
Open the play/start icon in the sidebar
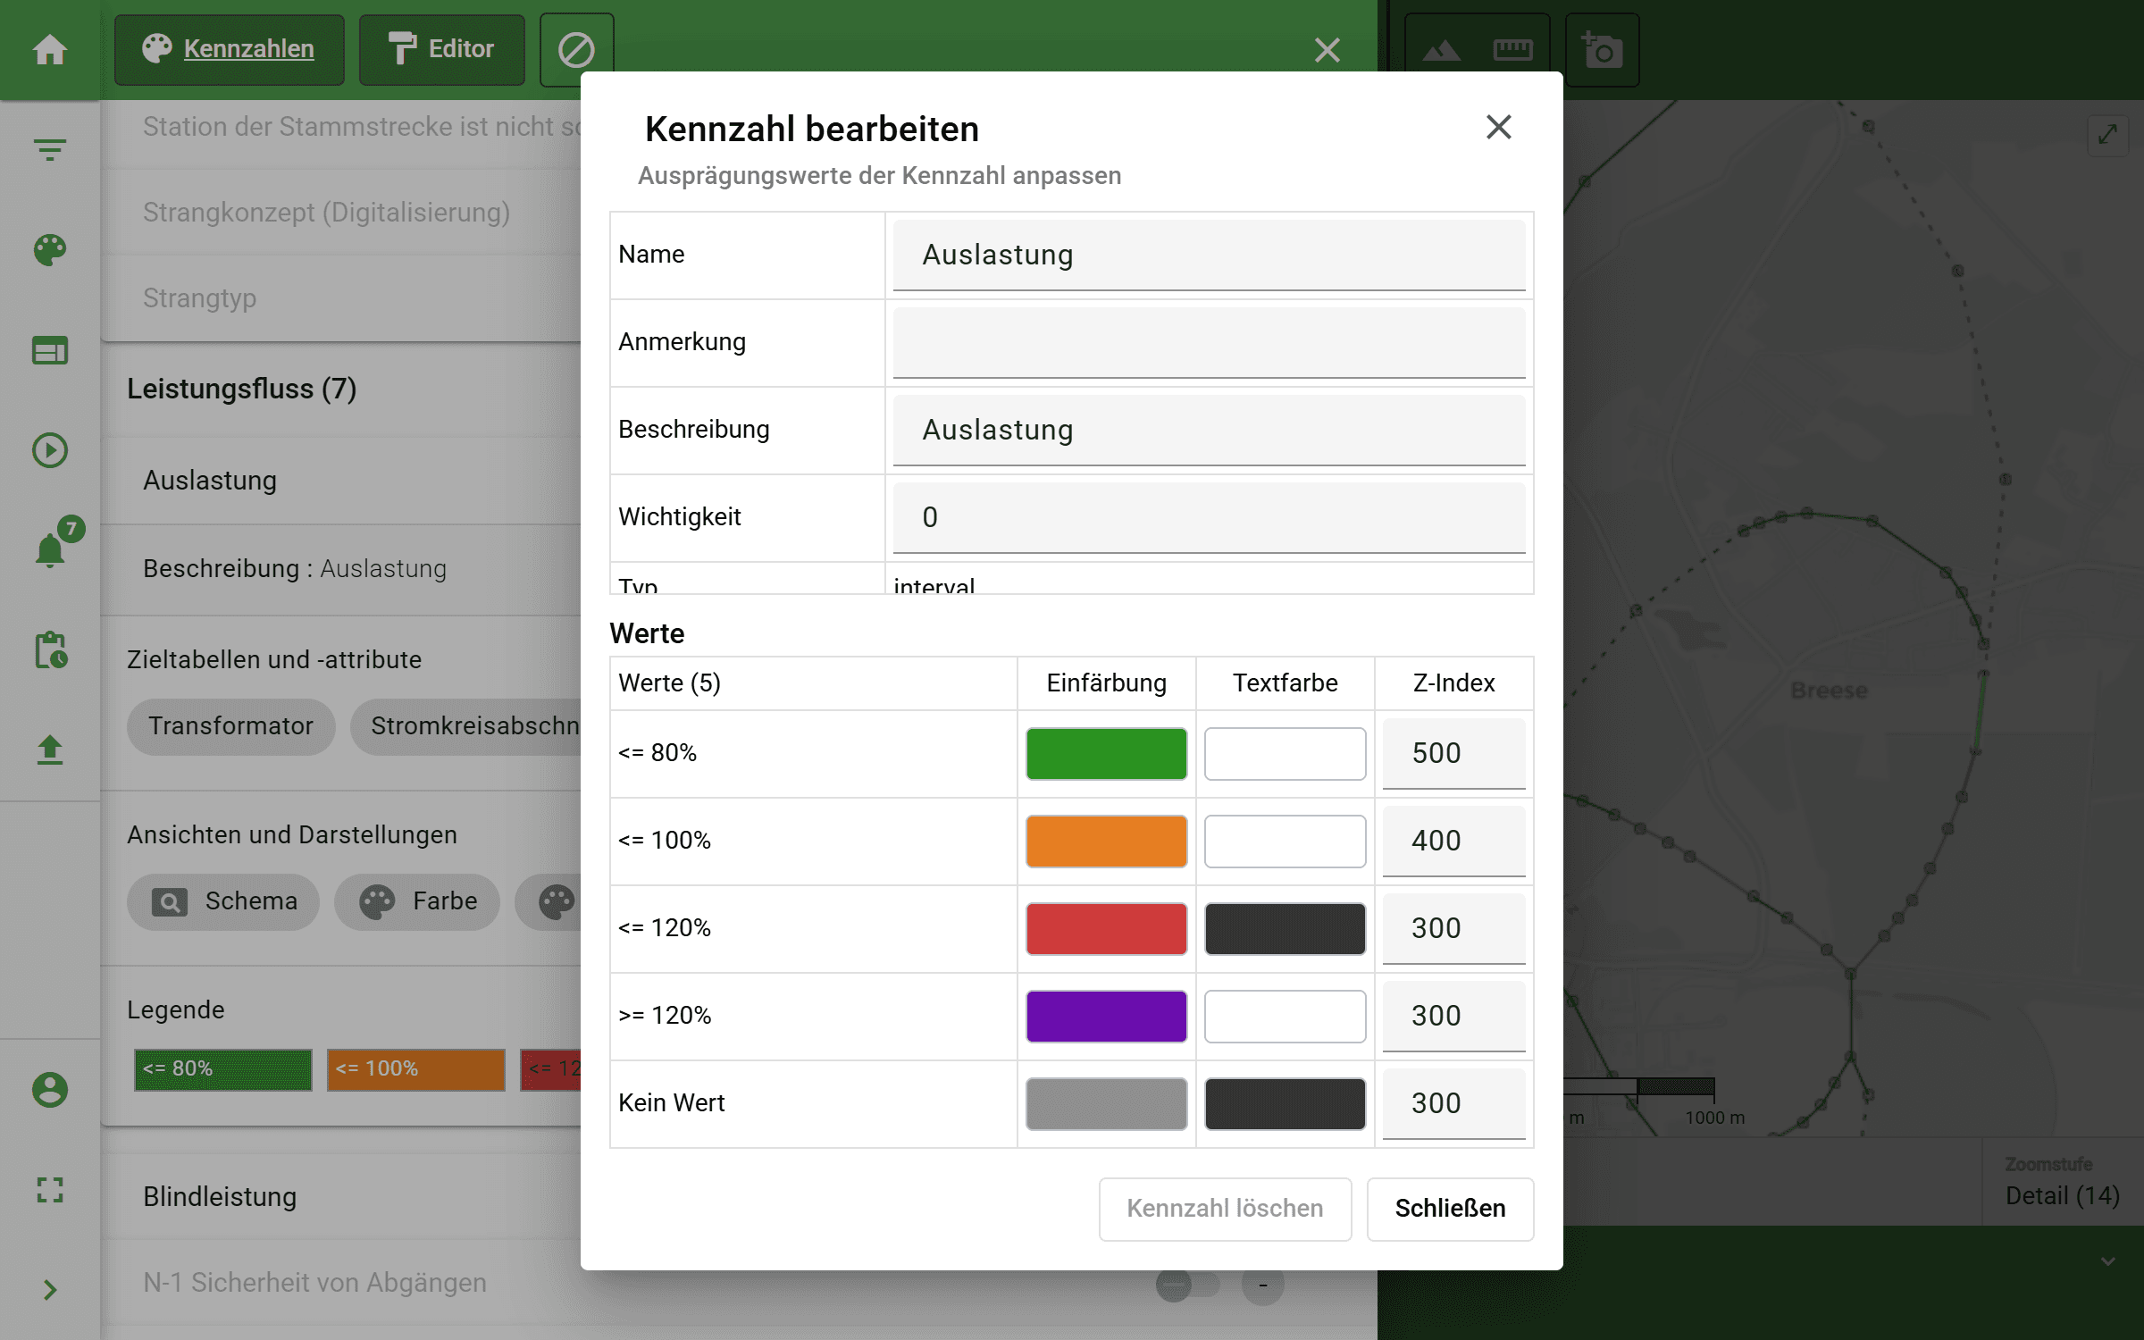(x=49, y=451)
